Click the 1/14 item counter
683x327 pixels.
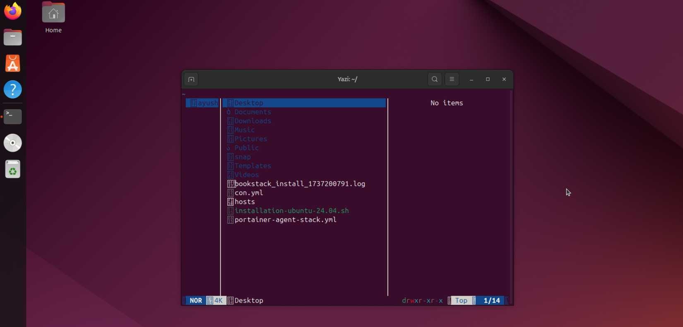492,301
